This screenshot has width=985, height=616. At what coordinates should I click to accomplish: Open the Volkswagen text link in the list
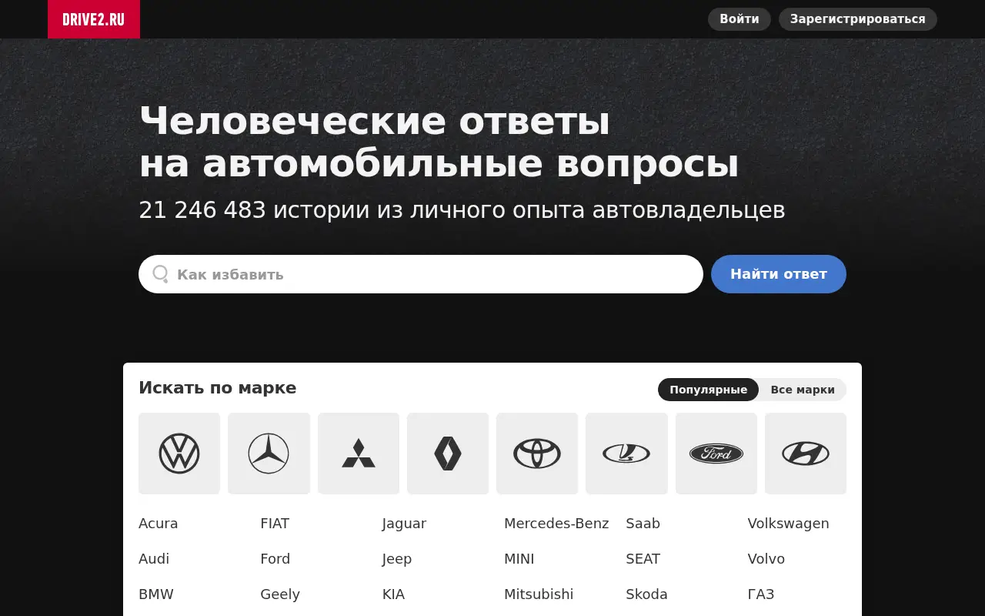(x=789, y=524)
